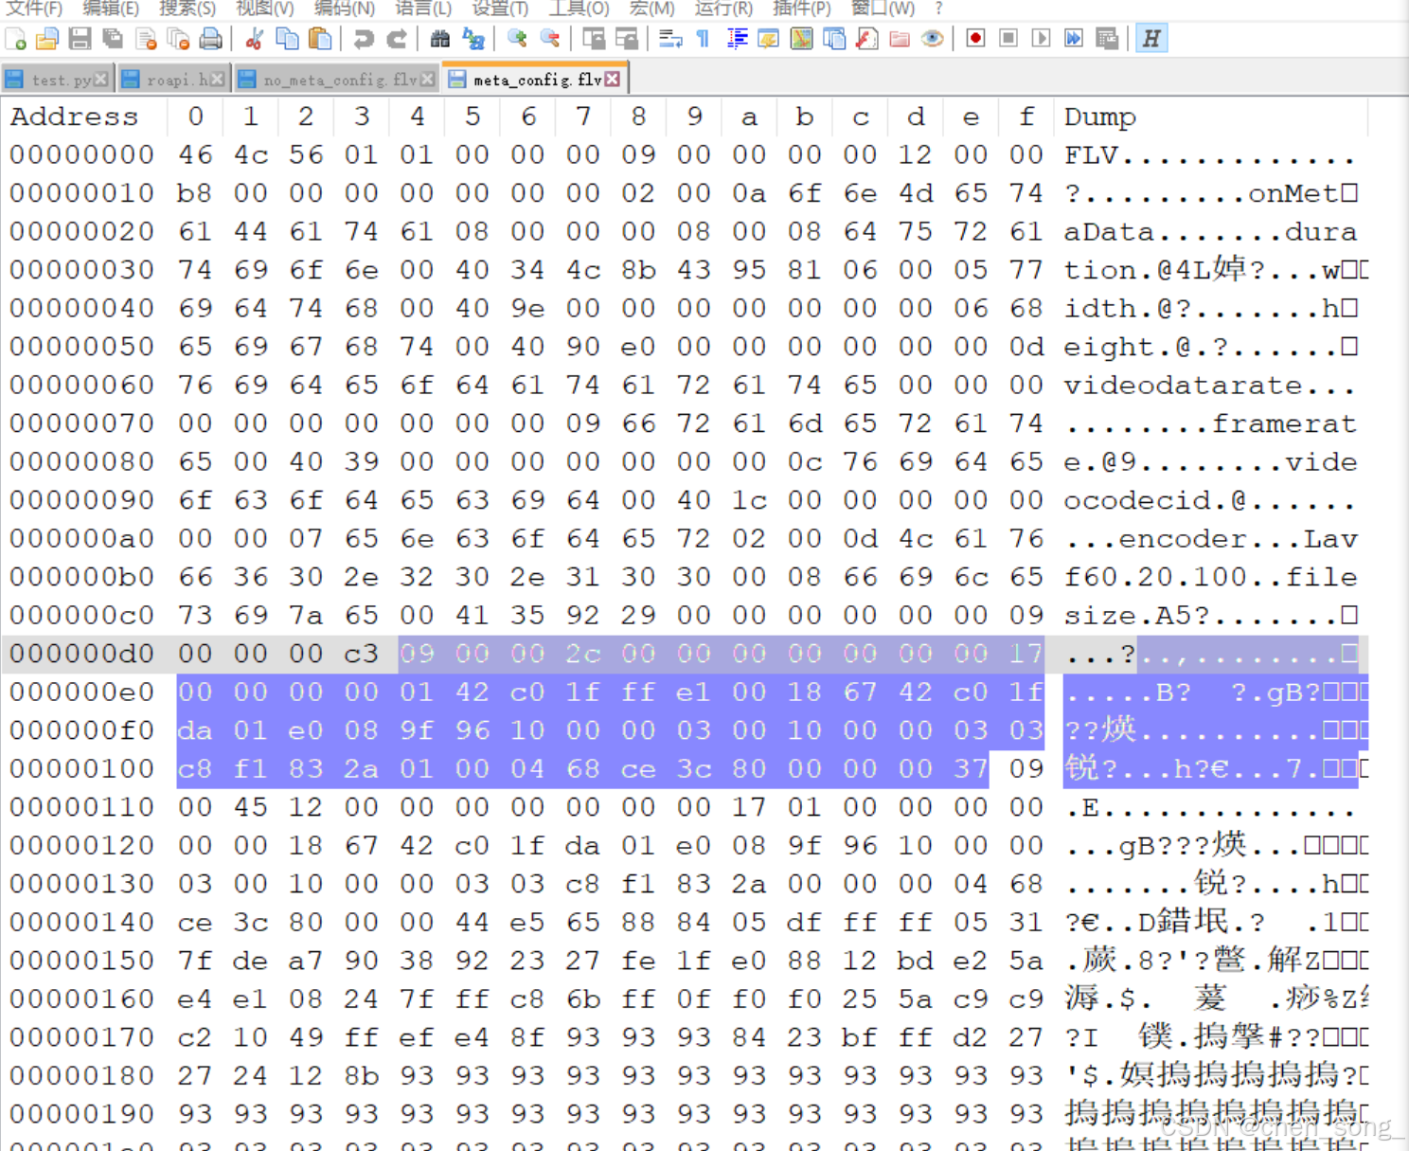The image size is (1409, 1151).
Task: Open the 插件(P) menu
Action: click(x=802, y=9)
